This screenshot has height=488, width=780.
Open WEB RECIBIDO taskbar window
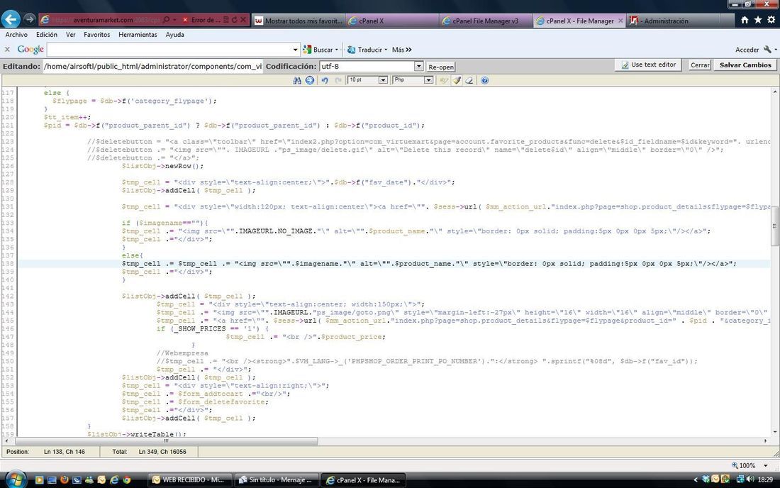(x=190, y=479)
